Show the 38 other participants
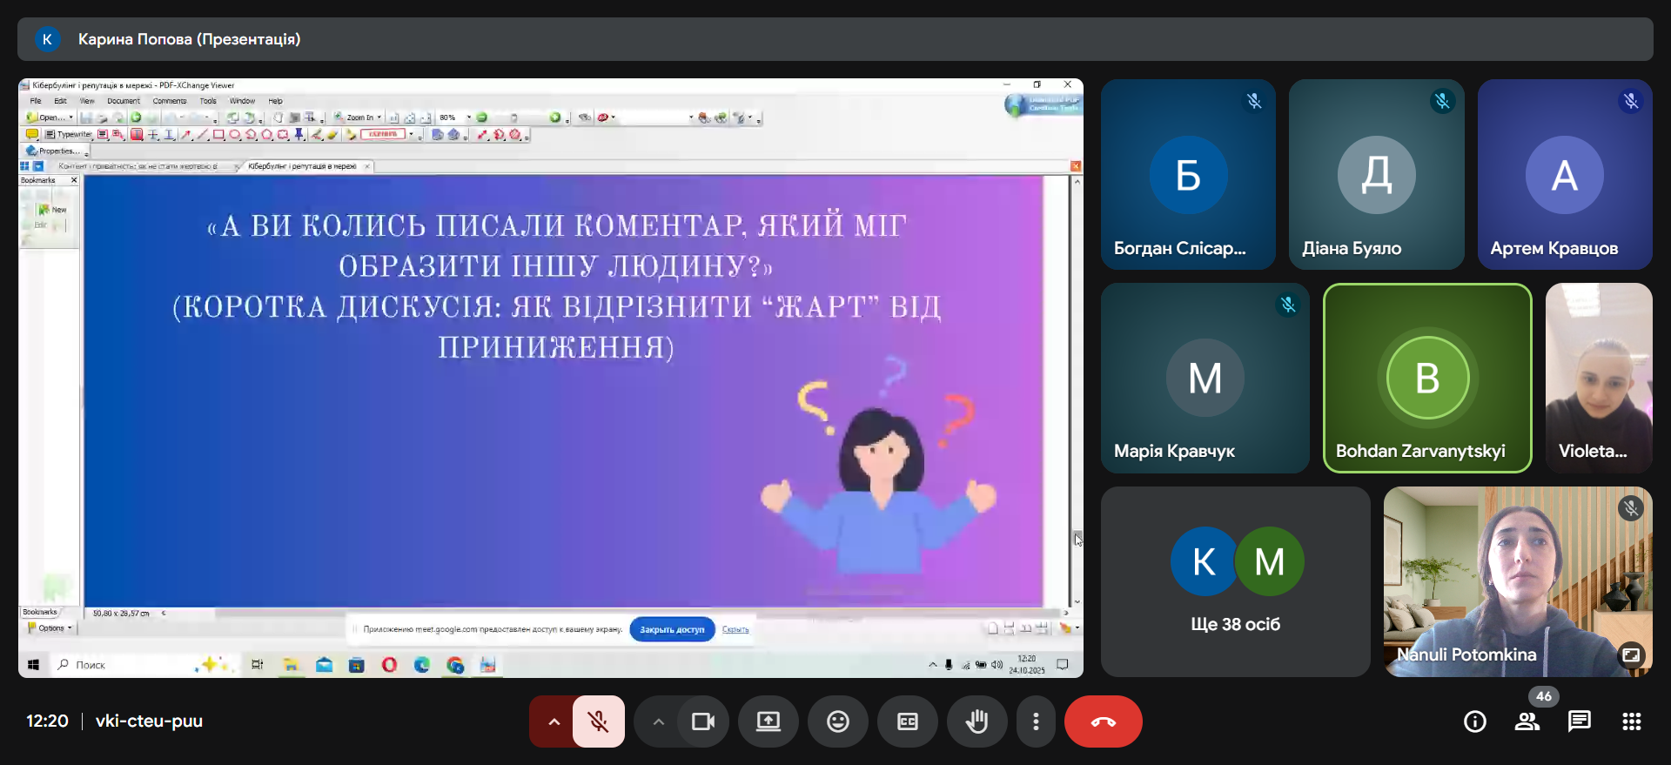This screenshot has height=765, width=1671. coord(1235,581)
